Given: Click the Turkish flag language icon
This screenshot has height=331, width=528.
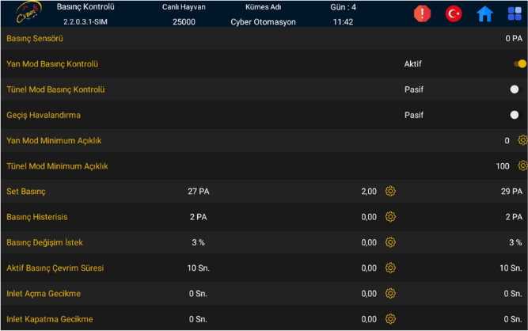Looking at the screenshot, I should pyautogui.click(x=454, y=13).
